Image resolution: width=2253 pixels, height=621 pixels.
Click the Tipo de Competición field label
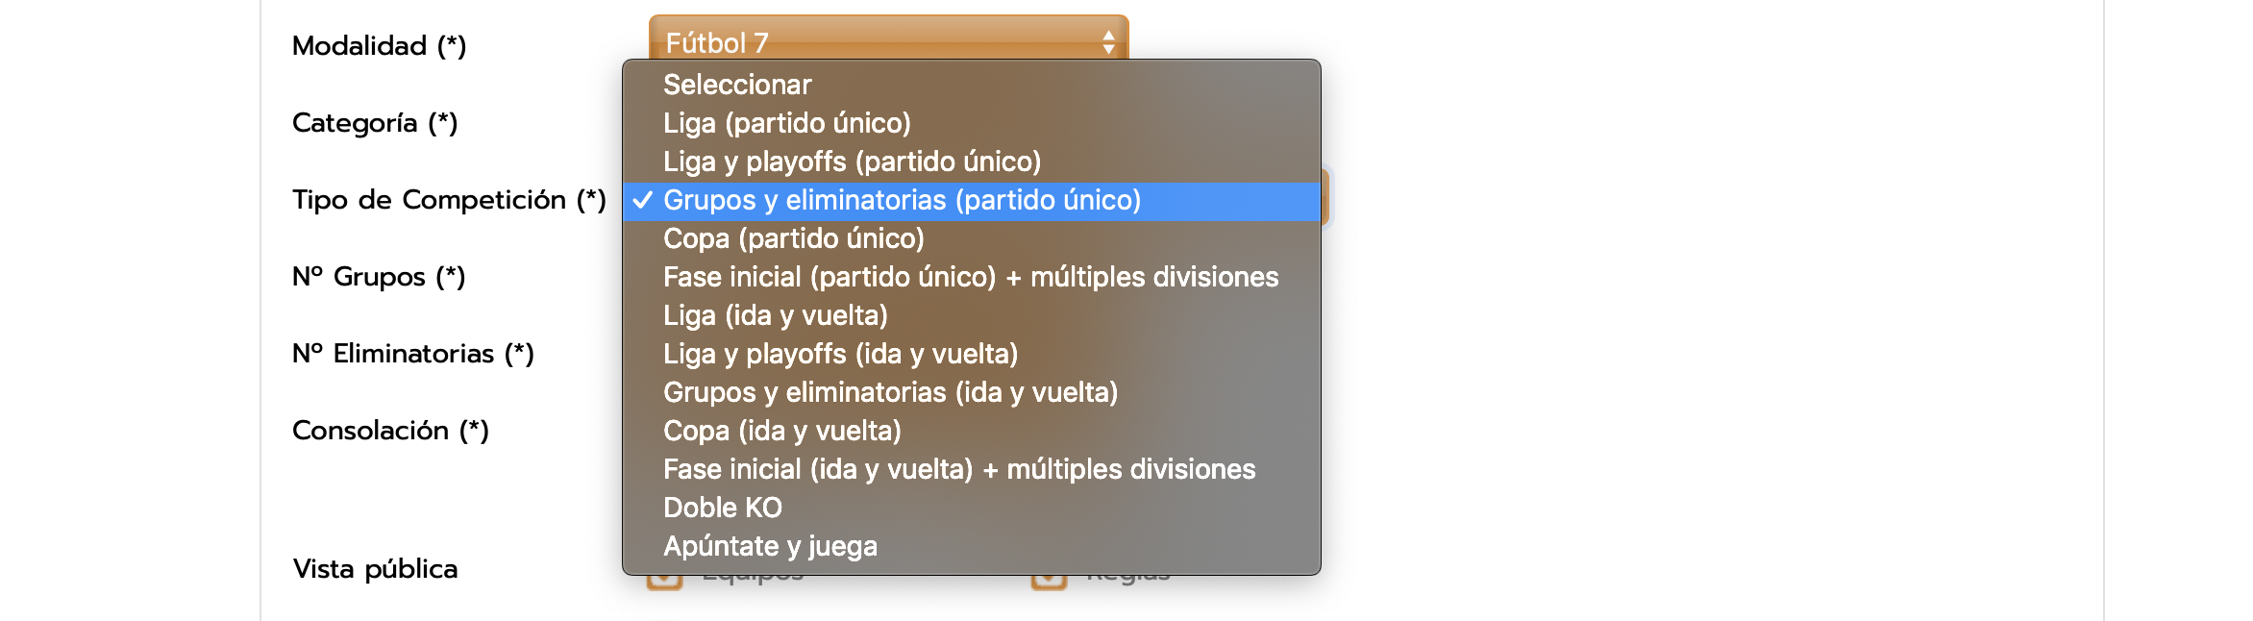(449, 200)
